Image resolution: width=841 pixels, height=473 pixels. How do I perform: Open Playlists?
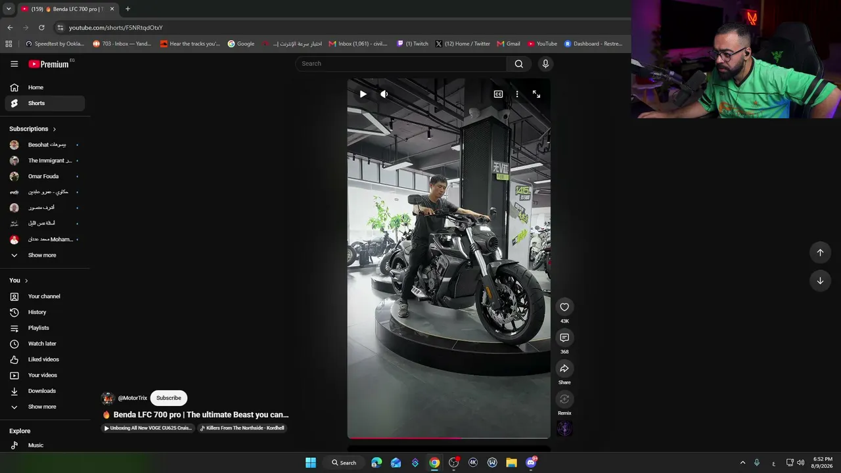tap(45, 328)
